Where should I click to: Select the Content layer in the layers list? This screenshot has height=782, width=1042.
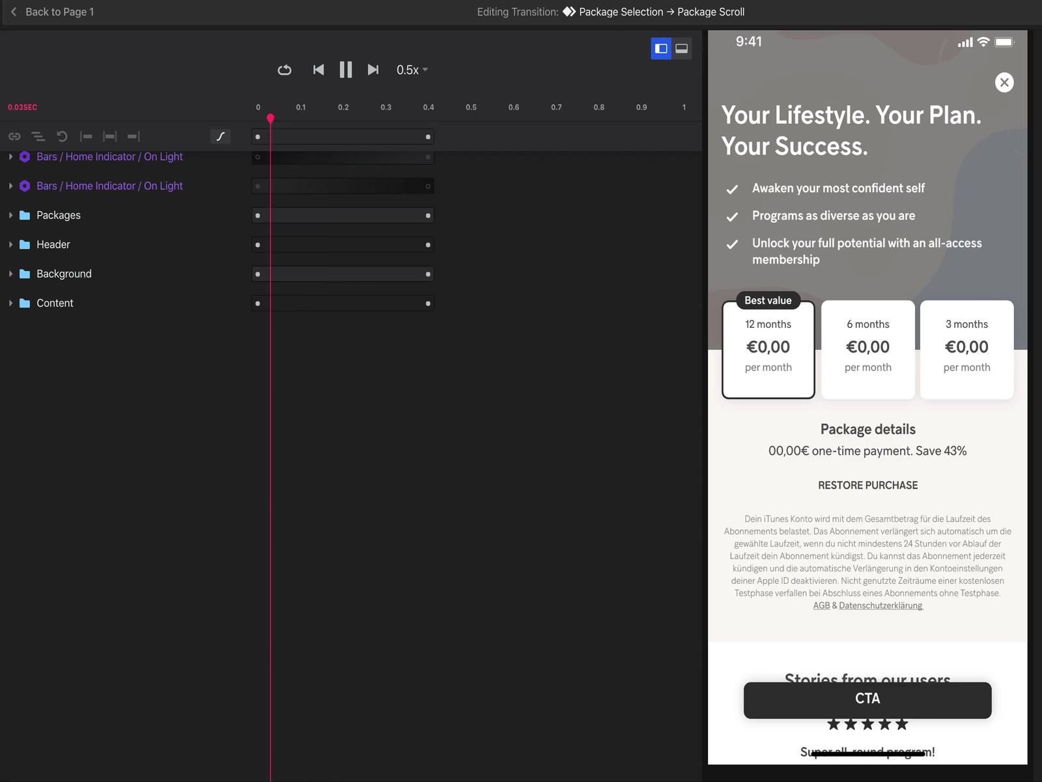tap(55, 303)
